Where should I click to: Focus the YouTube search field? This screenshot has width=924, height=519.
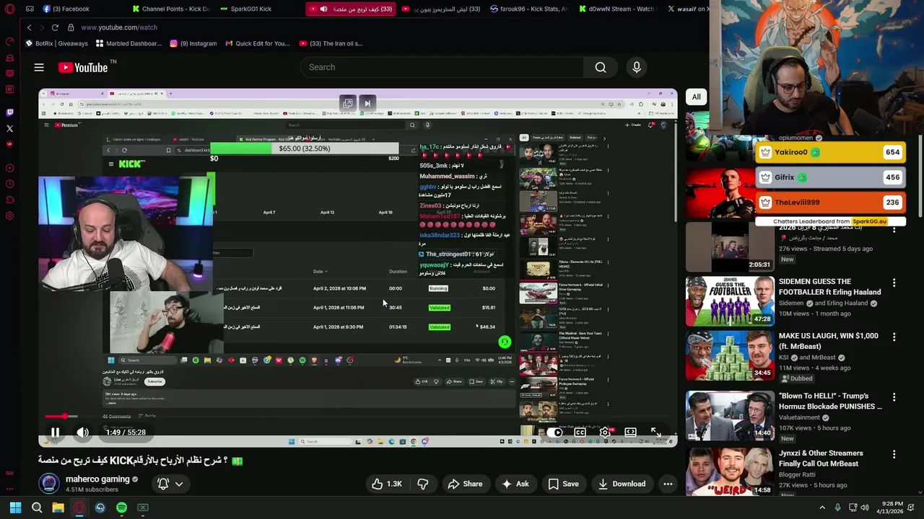pos(442,67)
